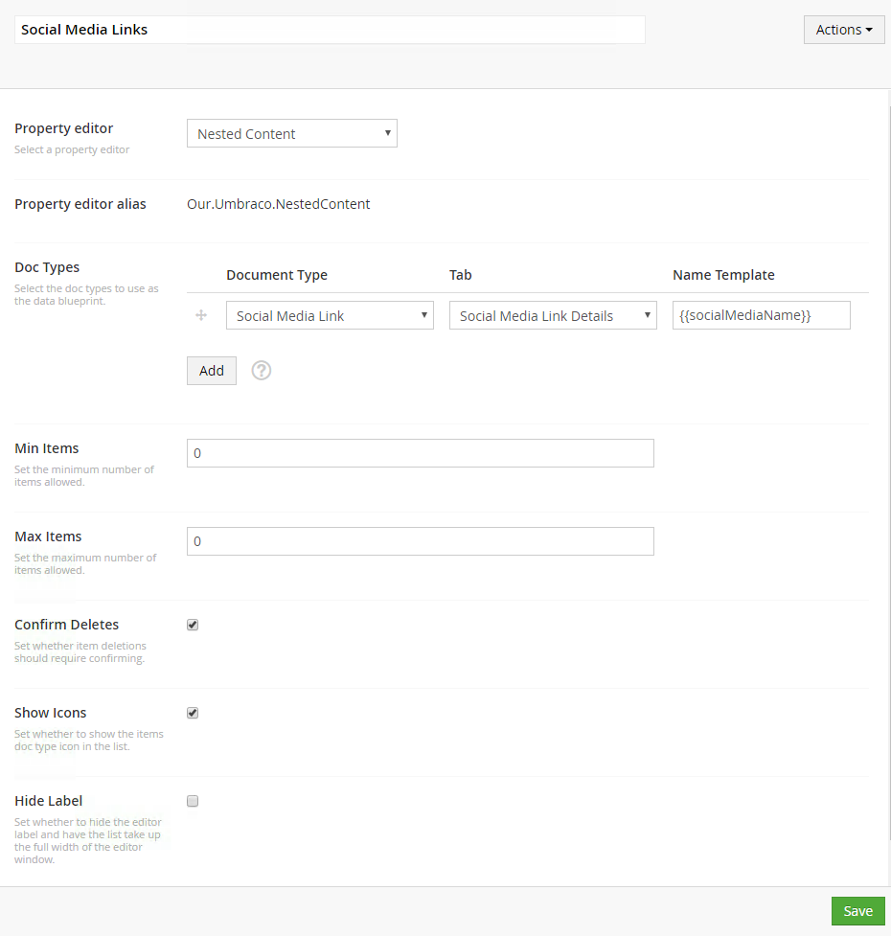
Task: Click into the Min Items field
Action: tap(420, 453)
